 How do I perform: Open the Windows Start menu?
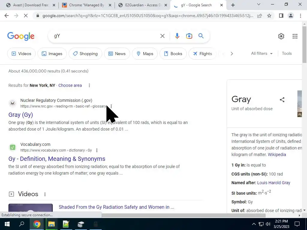click(x=7, y=224)
